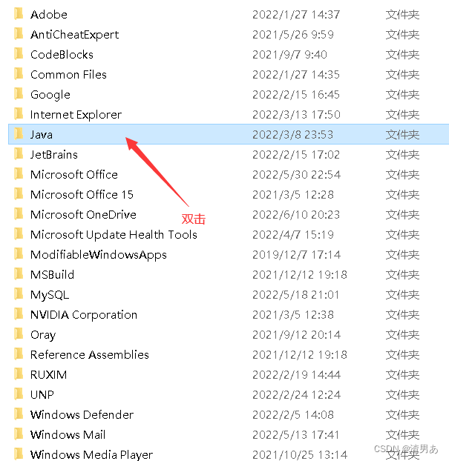Viewport: 449px width, 461px height.
Task: Select the Reference Assemblies folder name
Action: 90,354
